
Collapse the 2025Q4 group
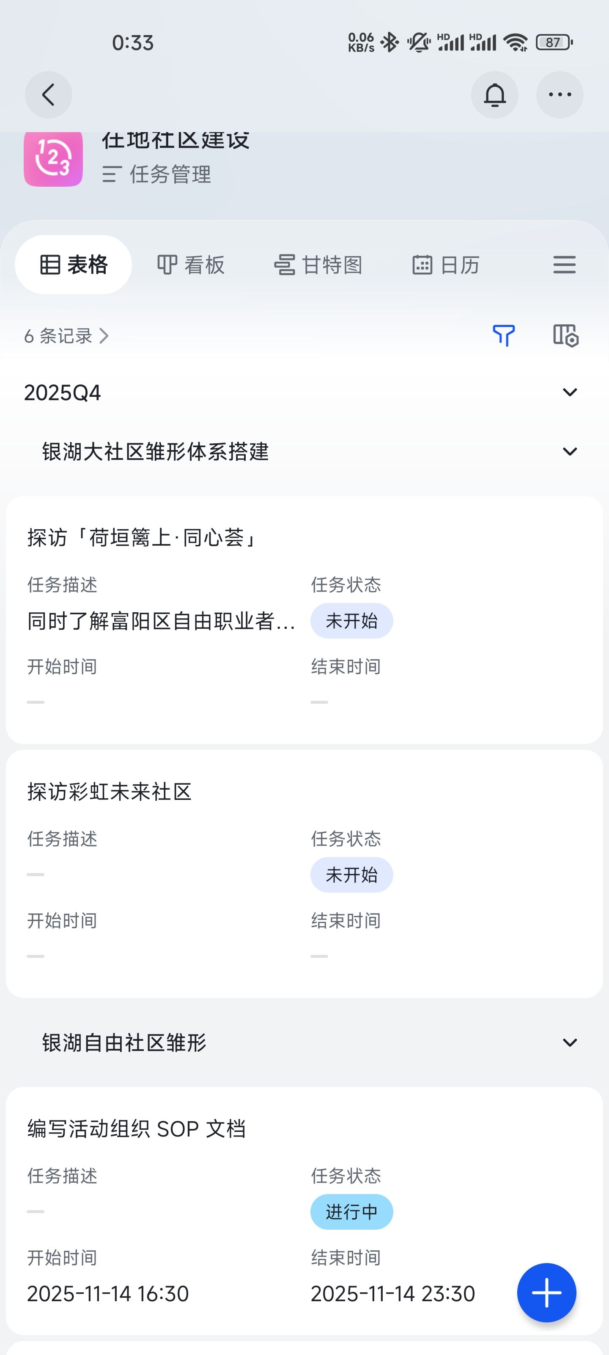pos(570,393)
